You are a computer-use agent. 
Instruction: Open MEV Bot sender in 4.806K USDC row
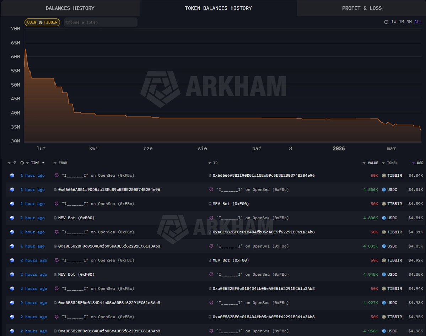(x=76, y=218)
